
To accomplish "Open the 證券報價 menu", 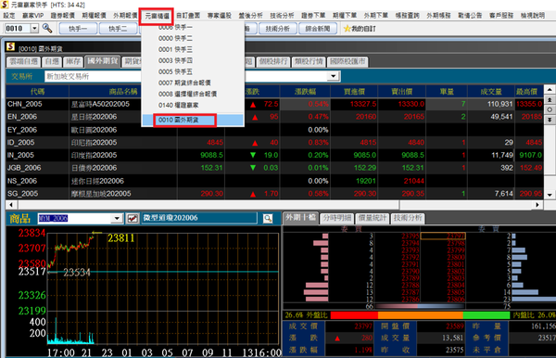I will point(63,16).
